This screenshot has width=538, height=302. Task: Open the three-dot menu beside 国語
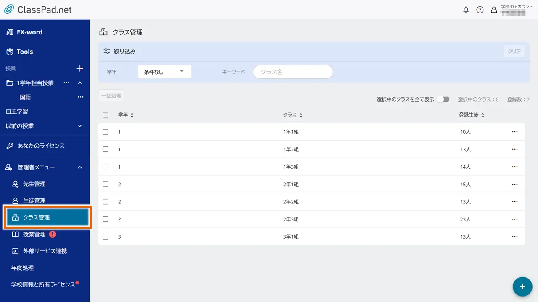80,97
